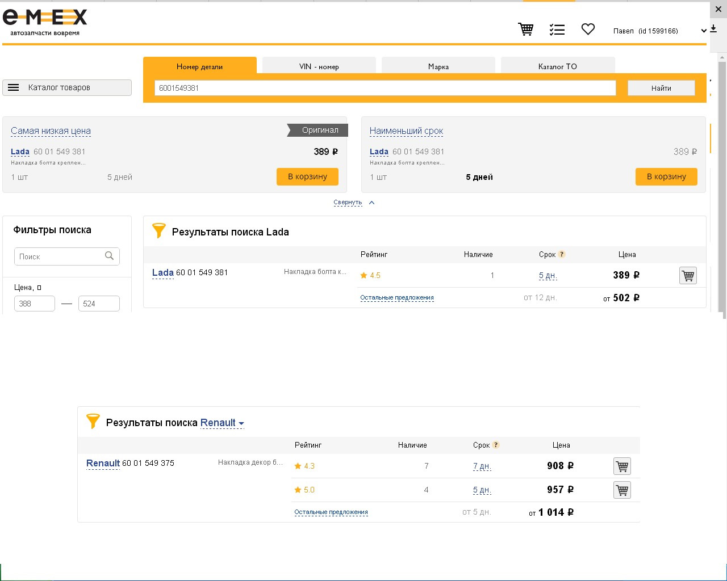
Task: Expand the user account dropdown arrow
Action: point(704,31)
